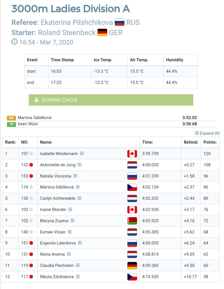Click the green TR track record badge
Screen dimensions: 224x289
coord(11,124)
